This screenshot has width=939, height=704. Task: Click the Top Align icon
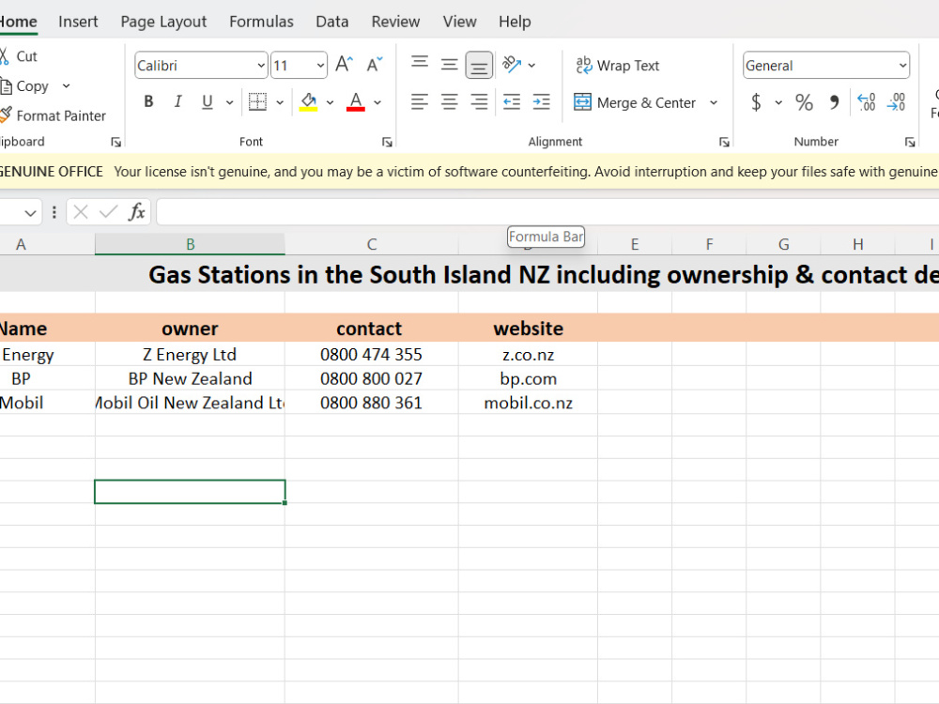point(420,65)
